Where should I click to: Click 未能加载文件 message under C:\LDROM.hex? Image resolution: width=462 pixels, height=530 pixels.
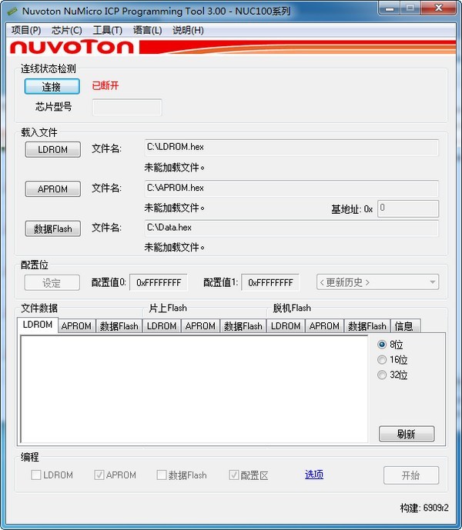click(x=174, y=168)
